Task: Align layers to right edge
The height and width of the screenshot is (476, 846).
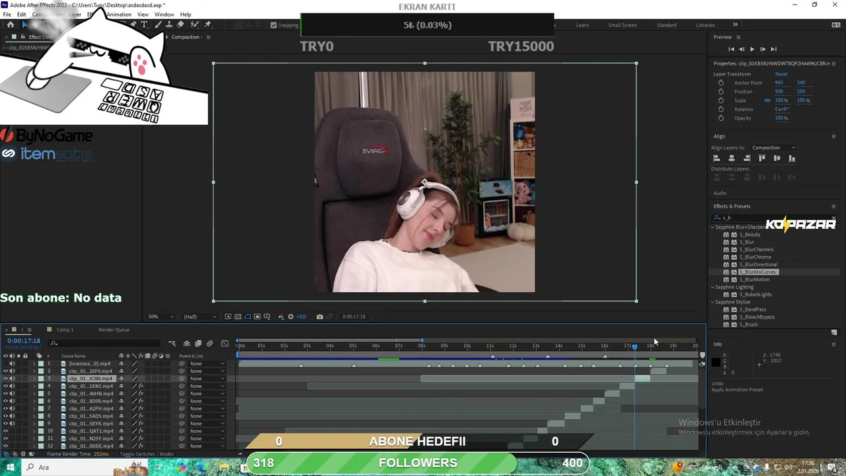Action: (747, 159)
